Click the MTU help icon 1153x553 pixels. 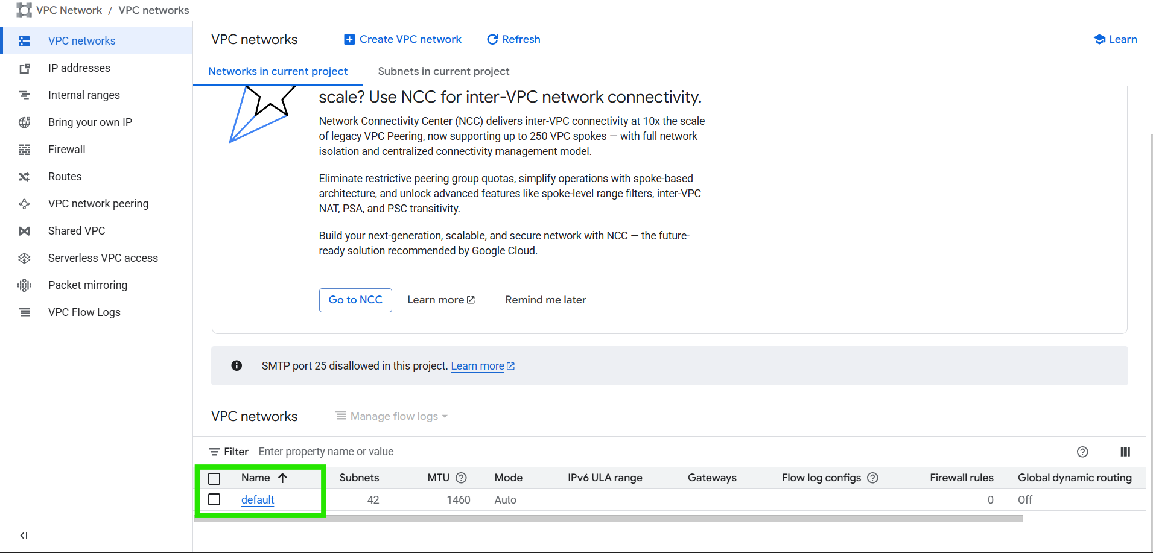coord(461,478)
